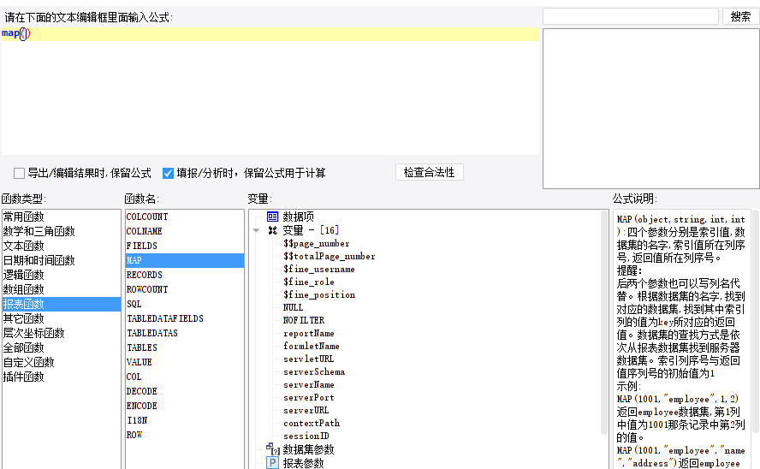The image size is (760, 469).
Task: Click the 报表参数 P icon
Action: point(272,463)
